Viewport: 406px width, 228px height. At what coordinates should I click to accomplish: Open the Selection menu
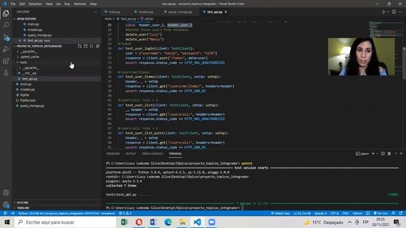(x=35, y=4)
